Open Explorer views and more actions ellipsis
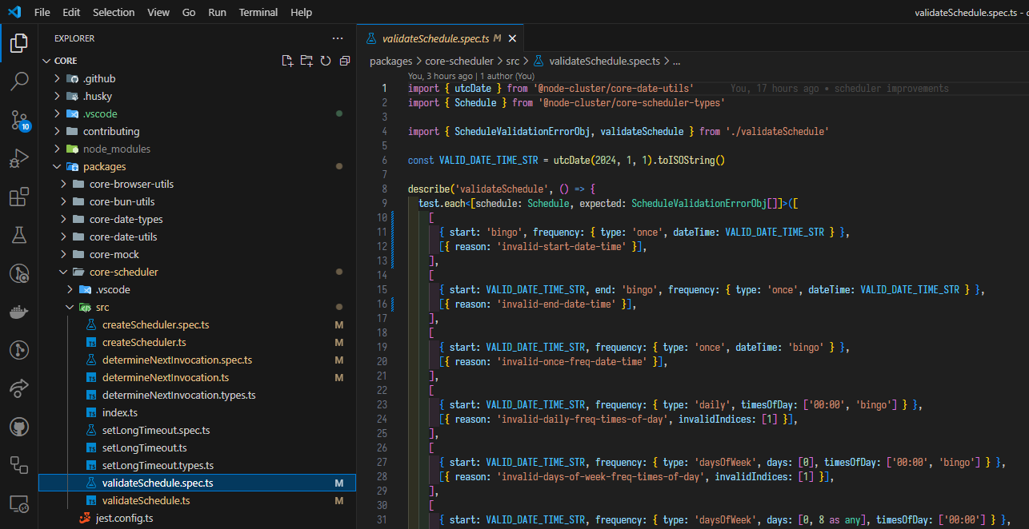Screen dimensions: 1029x529 [x=337, y=38]
